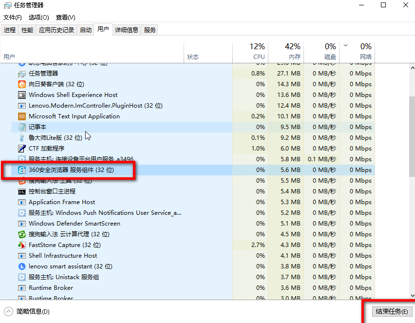Click the scrollbar up arrow

(x=412, y=68)
